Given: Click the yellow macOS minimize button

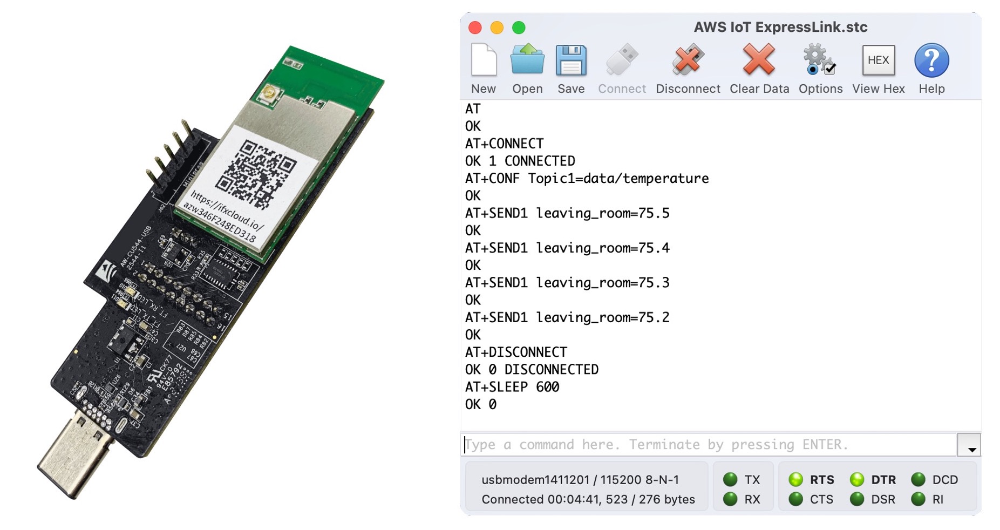Looking at the screenshot, I should pos(497,28).
